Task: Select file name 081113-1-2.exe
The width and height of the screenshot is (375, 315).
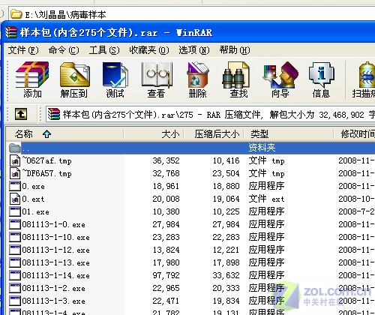Action: [x=53, y=288]
